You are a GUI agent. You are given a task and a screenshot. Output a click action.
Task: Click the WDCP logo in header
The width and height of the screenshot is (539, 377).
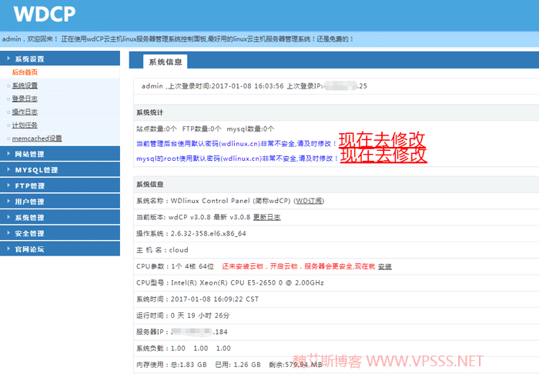pyautogui.click(x=41, y=15)
